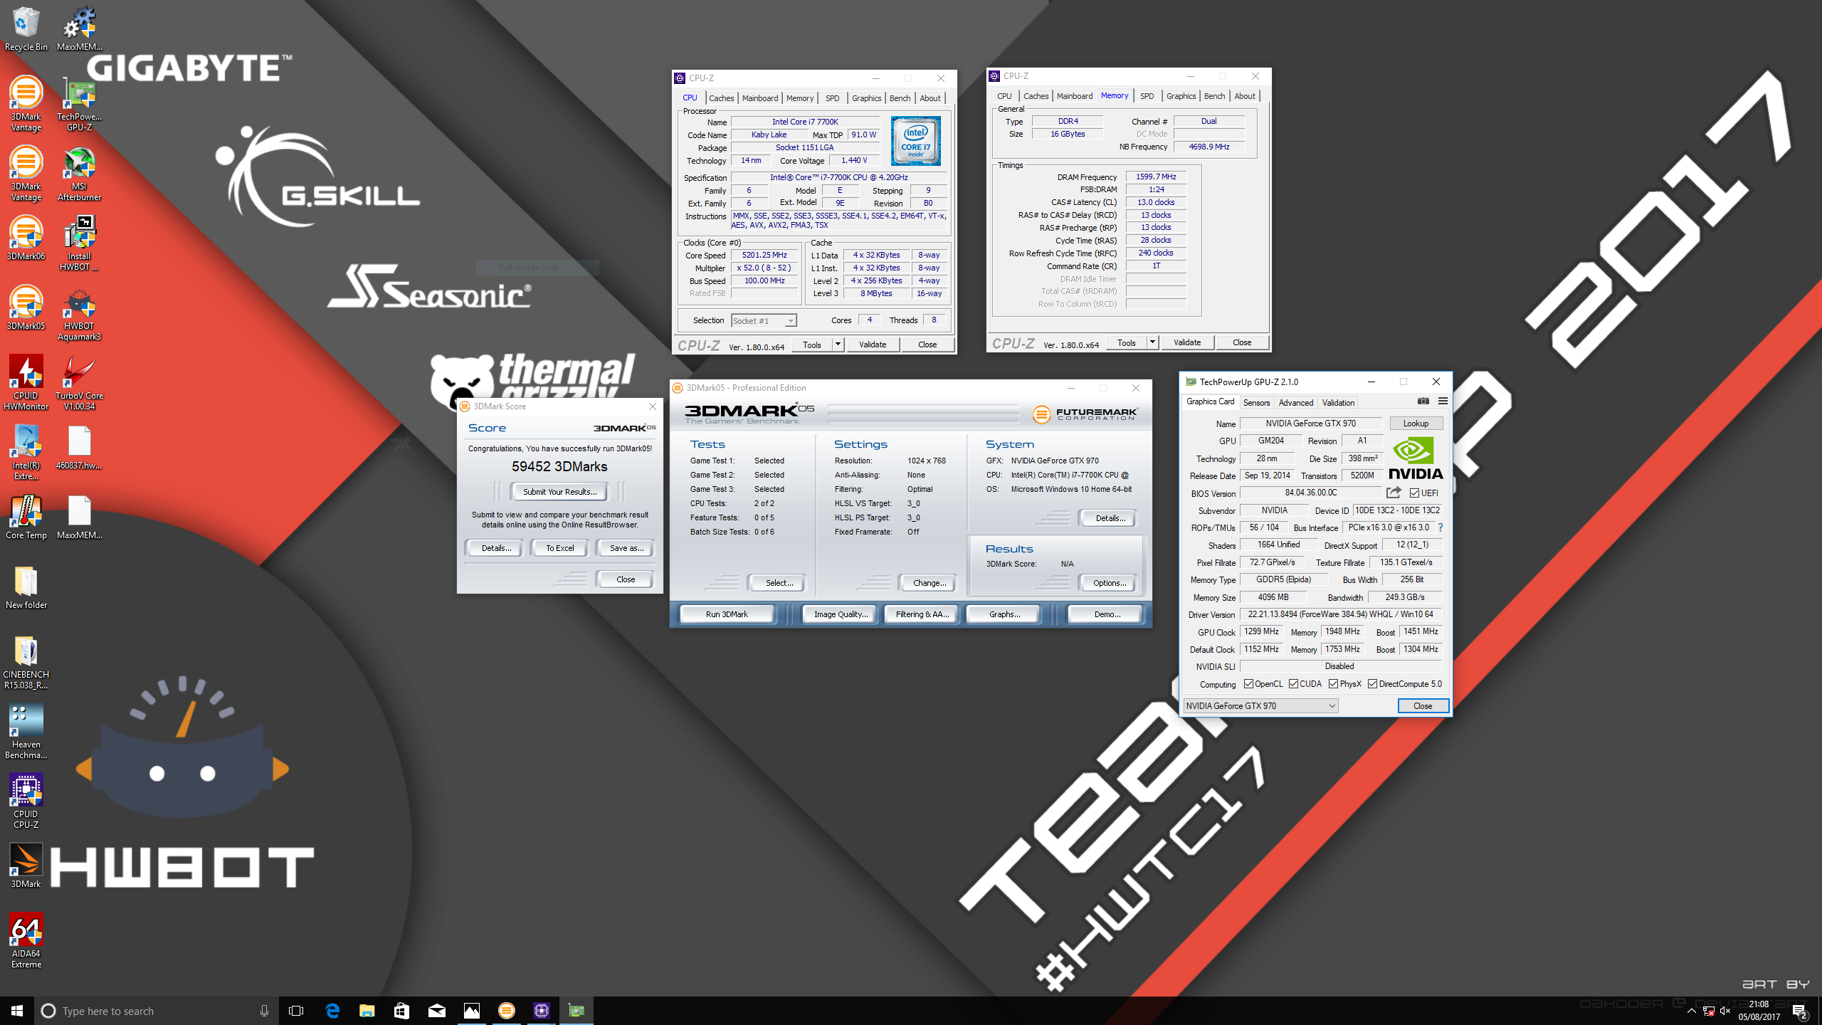Switch to Caches tab in CPU-Z CPU window
This screenshot has width=1822, height=1025.
tap(721, 98)
